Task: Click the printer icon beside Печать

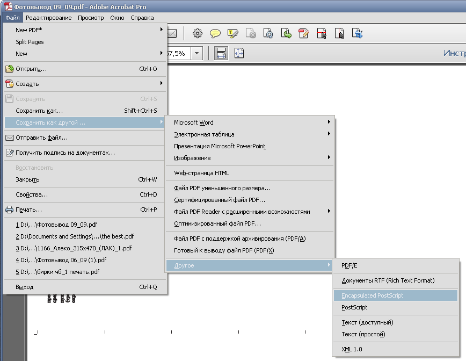Action: tap(10, 210)
